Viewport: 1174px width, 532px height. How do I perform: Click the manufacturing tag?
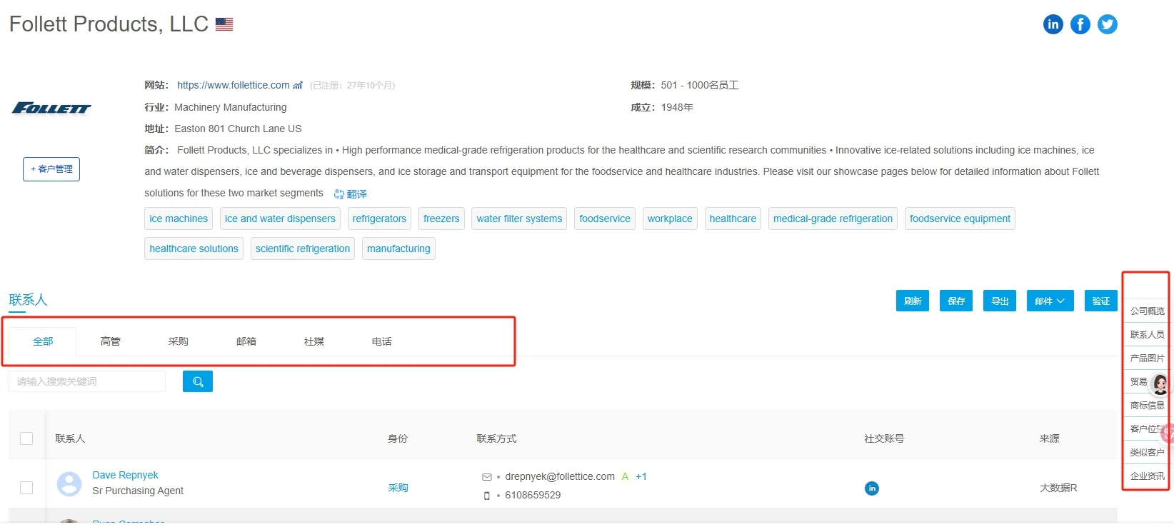tap(398, 249)
